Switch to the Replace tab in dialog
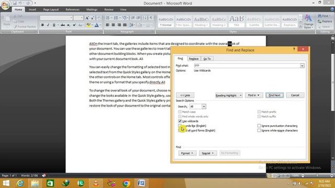Viewport: 335px width, 188px height. [194, 58]
